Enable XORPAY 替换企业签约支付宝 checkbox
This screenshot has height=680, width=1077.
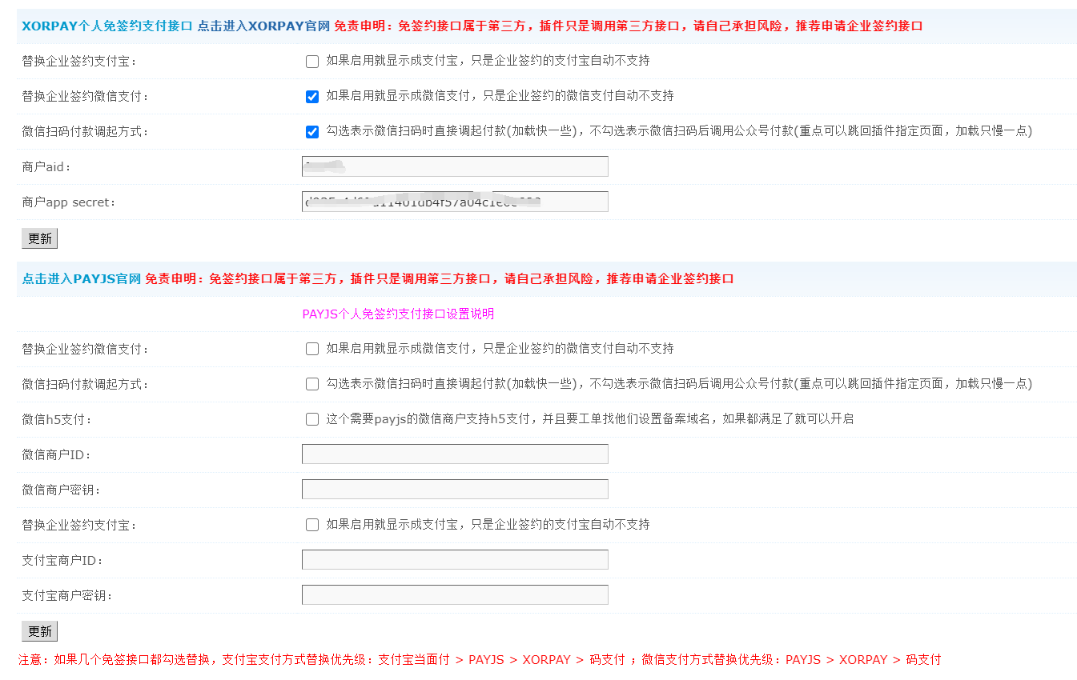click(312, 62)
